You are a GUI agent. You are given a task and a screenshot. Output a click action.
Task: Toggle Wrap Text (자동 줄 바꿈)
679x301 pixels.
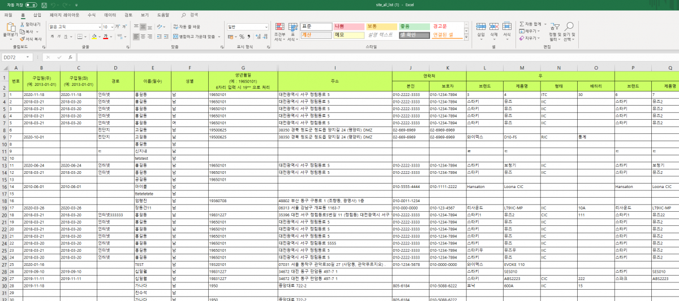pos(186,27)
